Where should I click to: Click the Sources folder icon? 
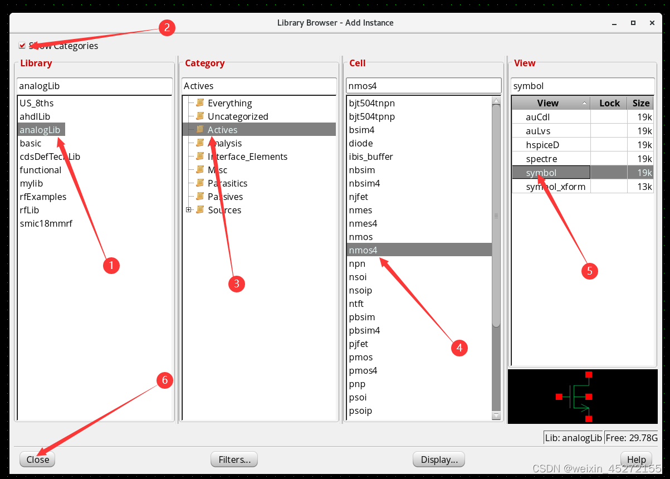(x=200, y=210)
